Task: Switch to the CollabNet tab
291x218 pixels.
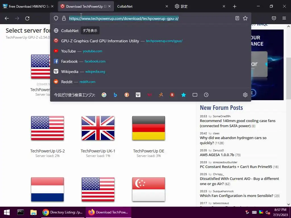Action: tap(143, 6)
